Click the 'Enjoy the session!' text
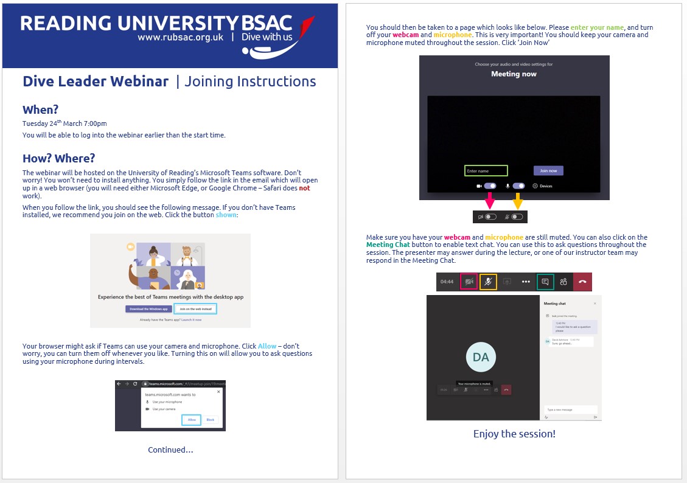 click(x=514, y=434)
